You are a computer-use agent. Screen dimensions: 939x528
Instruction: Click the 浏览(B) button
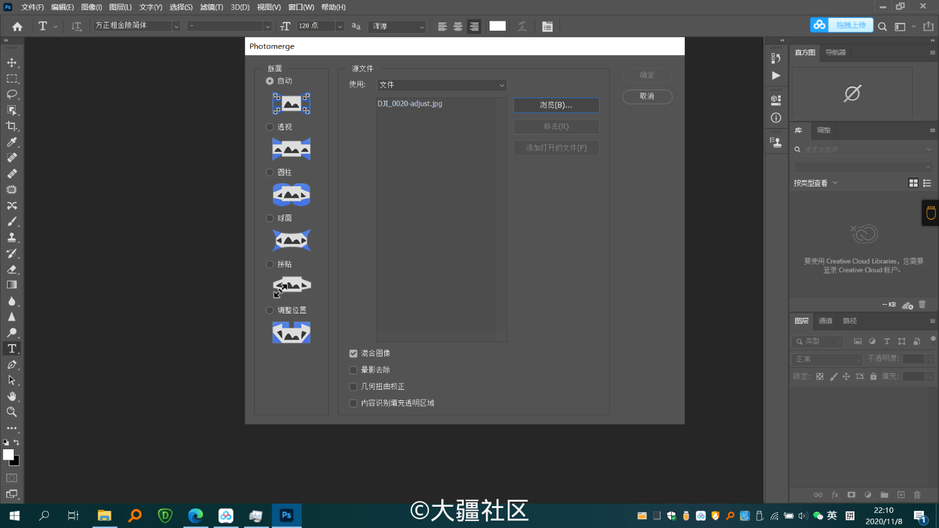click(x=556, y=105)
